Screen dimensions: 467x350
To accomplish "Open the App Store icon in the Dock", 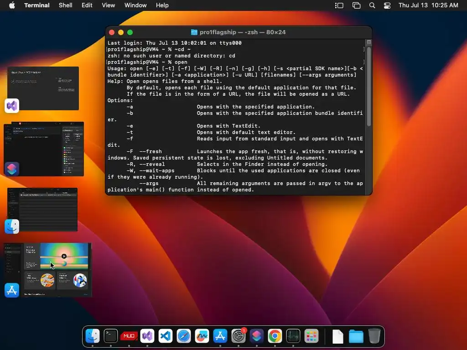I will [x=220, y=336].
